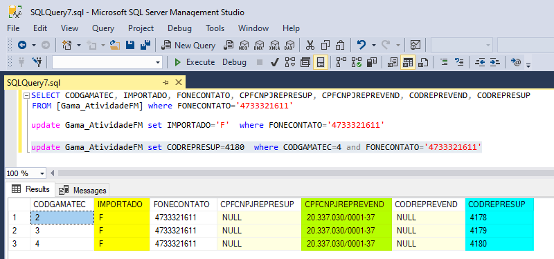Open the File menu
The height and width of the screenshot is (259, 554).
(x=13, y=28)
